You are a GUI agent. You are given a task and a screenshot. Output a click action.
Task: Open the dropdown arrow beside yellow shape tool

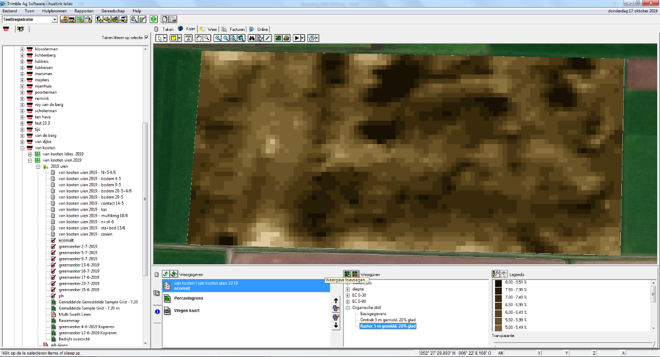[x=179, y=38]
